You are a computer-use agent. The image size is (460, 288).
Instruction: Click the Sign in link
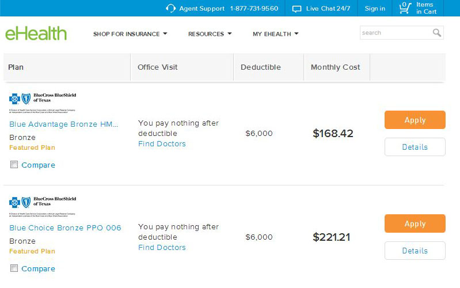(375, 9)
